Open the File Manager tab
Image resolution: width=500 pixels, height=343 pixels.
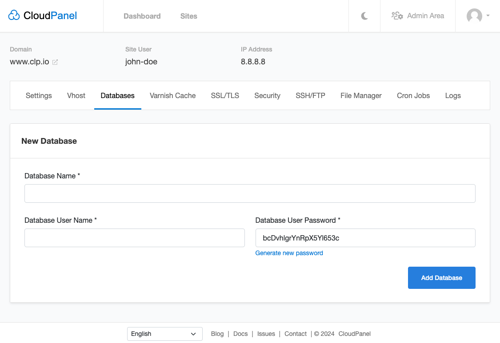point(360,95)
